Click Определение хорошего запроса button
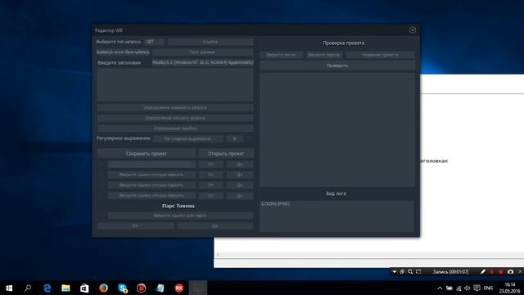 [174, 107]
